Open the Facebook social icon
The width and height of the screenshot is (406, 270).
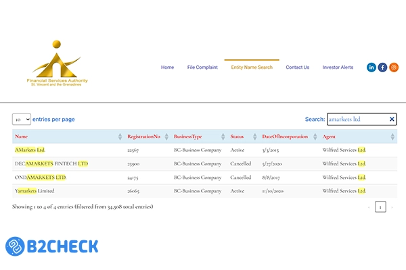382,67
